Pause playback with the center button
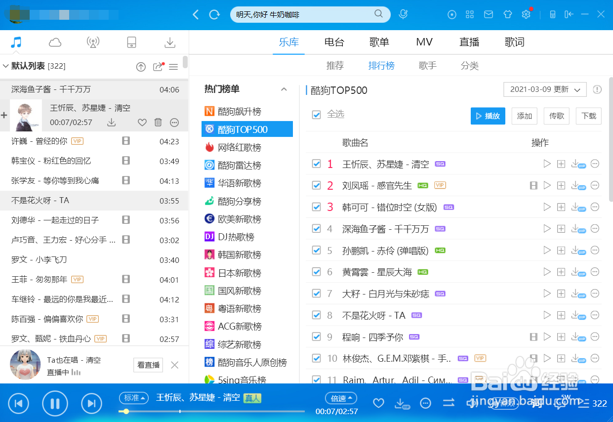This screenshot has height=422, width=613. click(55, 403)
